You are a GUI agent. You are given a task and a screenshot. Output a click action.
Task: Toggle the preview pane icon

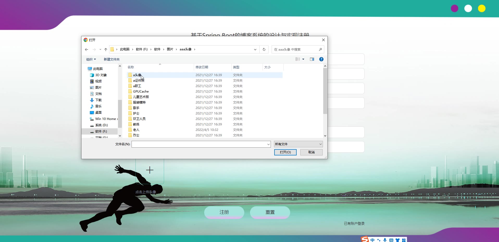tap(312, 59)
